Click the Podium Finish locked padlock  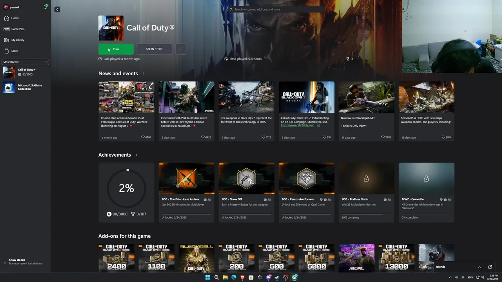coord(366,179)
